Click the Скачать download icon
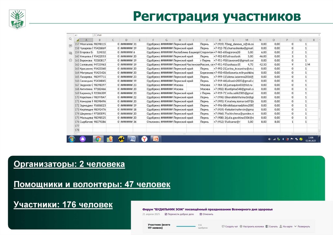This screenshot has height=235, width=333. pos(267,226)
